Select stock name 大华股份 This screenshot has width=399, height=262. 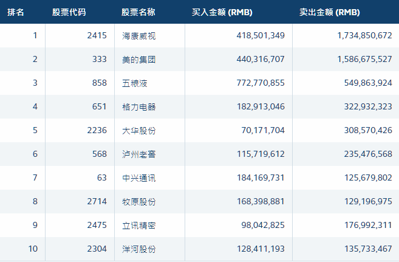point(138,130)
